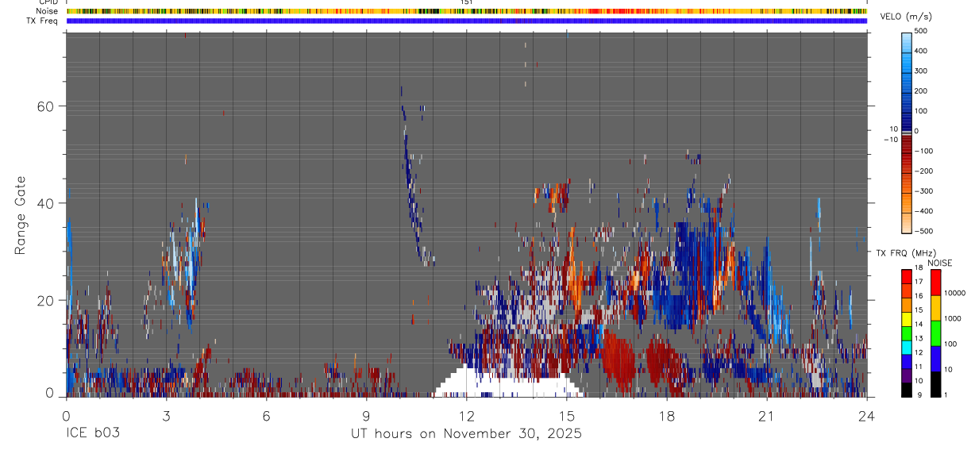Click the -400 tick on velocity colorbar
The width and height of the screenshot is (975, 450).
point(923,211)
